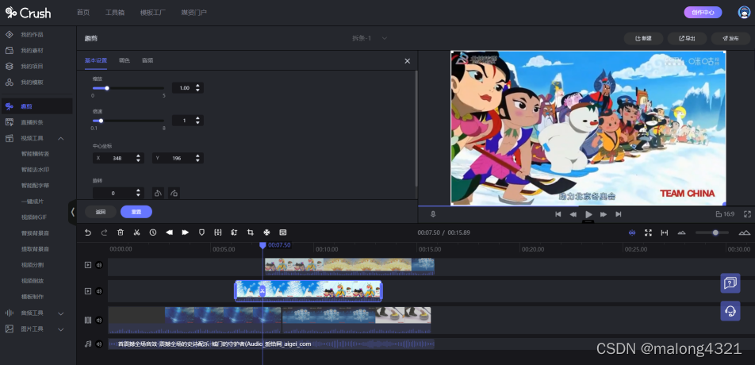Screen dimensions: 755x365
Task: Open the clock duration tool
Action: pyautogui.click(x=152, y=232)
